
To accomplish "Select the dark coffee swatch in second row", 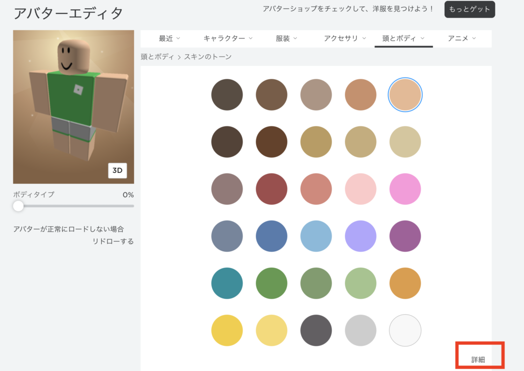I will pyautogui.click(x=227, y=142).
